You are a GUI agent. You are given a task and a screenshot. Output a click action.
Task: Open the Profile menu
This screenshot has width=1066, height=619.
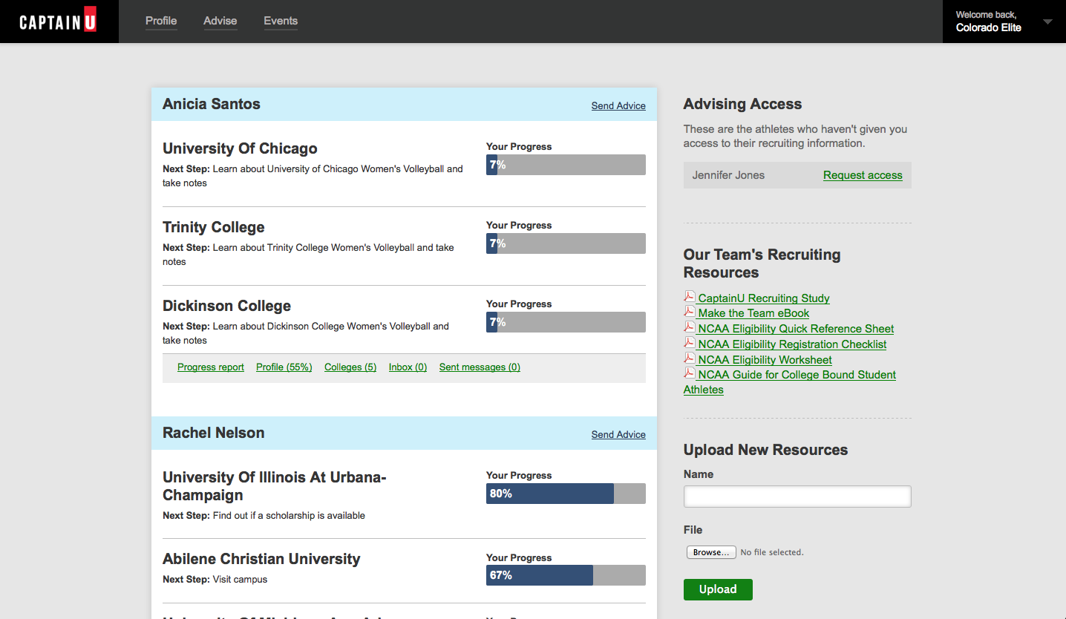(x=161, y=21)
